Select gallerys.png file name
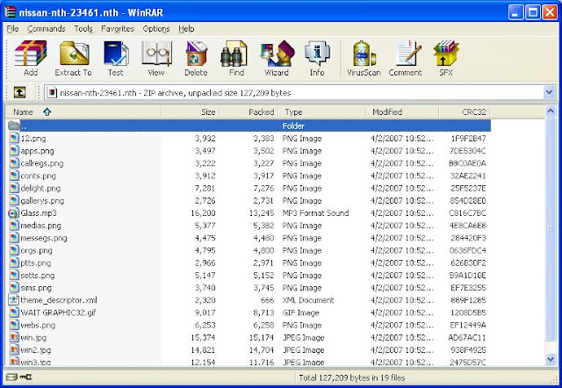This screenshot has height=388, width=562. (x=42, y=201)
